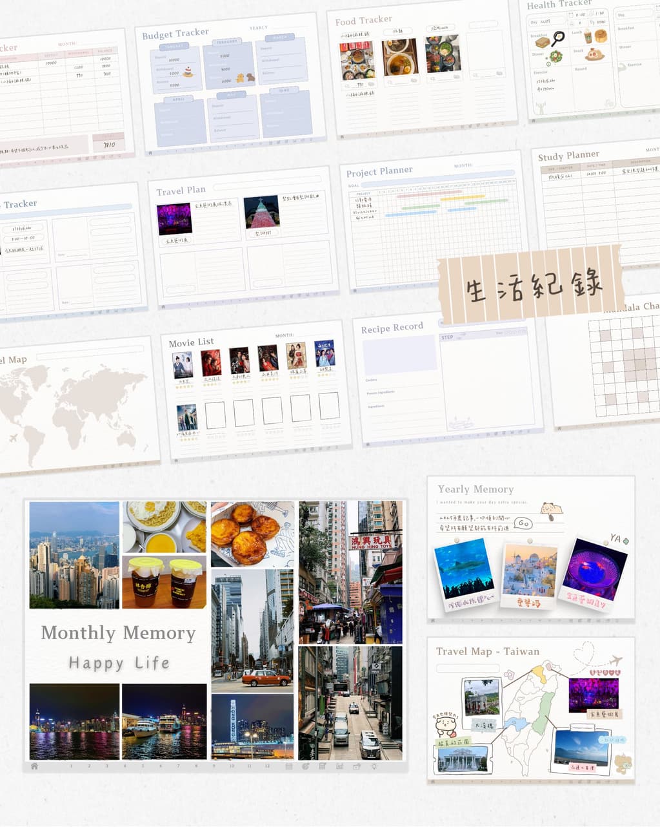The image size is (660, 827).
Task: Open month 1 tab in bottom navigation
Action: pos(71,766)
